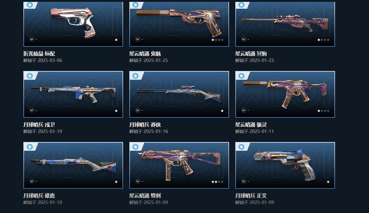
Task: Click the 月球哨兵 雄鹿 title text
Action: point(39,196)
